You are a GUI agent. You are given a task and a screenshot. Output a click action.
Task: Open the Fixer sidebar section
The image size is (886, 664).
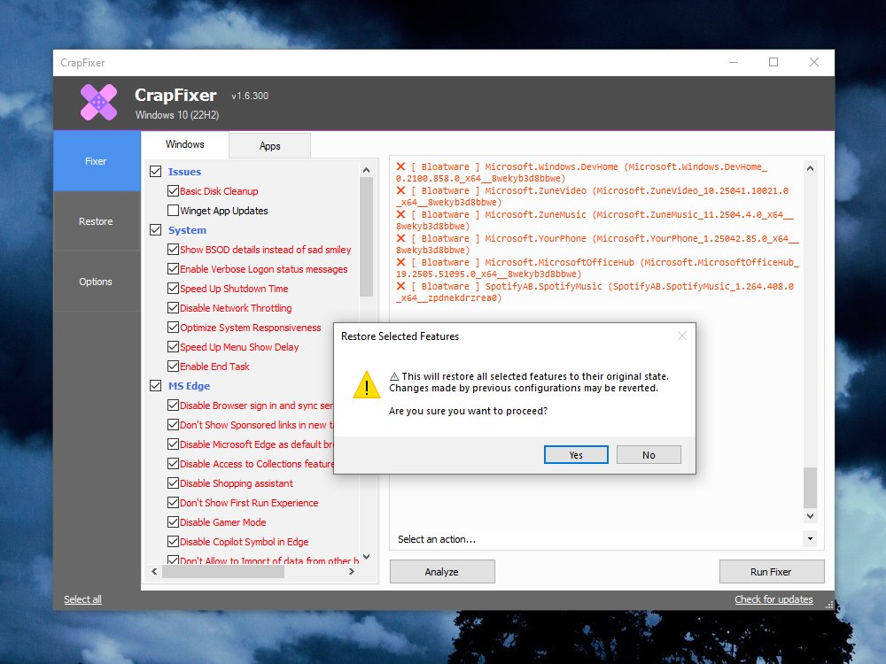[x=97, y=161]
